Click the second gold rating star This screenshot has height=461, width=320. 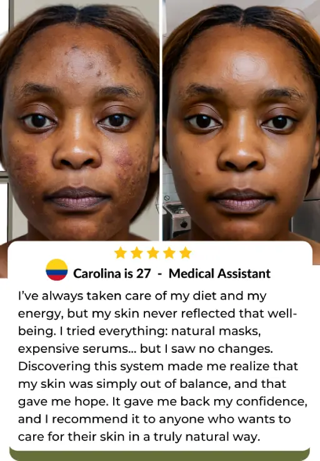pos(137,253)
